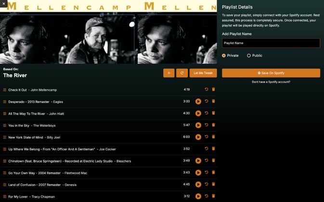324x202 pixels.
Task: Replace You in the Sky track
Action: pos(206,125)
